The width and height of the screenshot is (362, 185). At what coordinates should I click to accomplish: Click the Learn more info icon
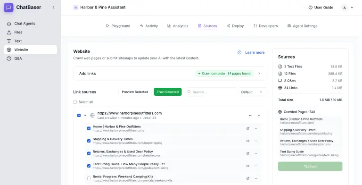(239, 52)
